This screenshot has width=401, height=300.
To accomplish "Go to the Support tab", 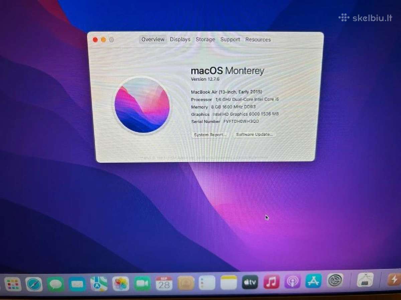I will coord(230,39).
